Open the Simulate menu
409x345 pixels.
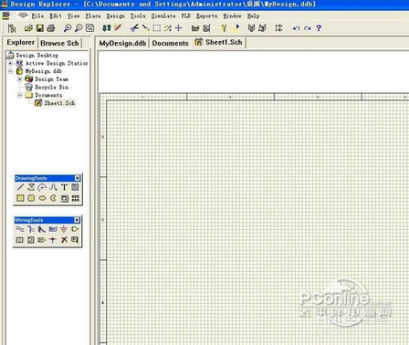[x=163, y=16]
